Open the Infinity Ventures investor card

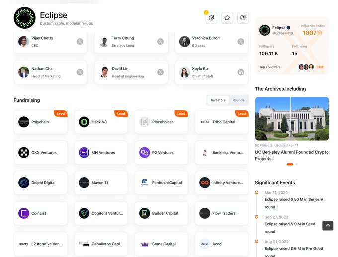pos(222,182)
